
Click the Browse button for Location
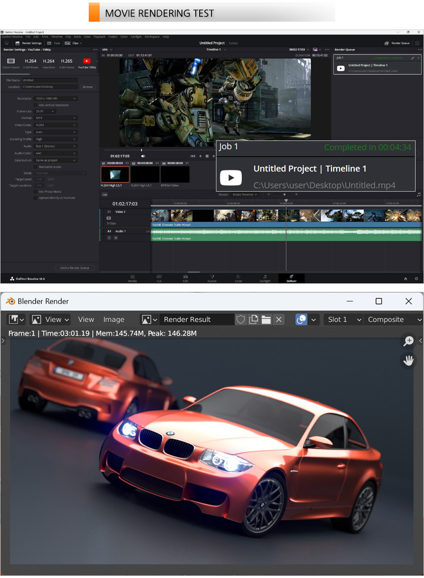point(88,87)
